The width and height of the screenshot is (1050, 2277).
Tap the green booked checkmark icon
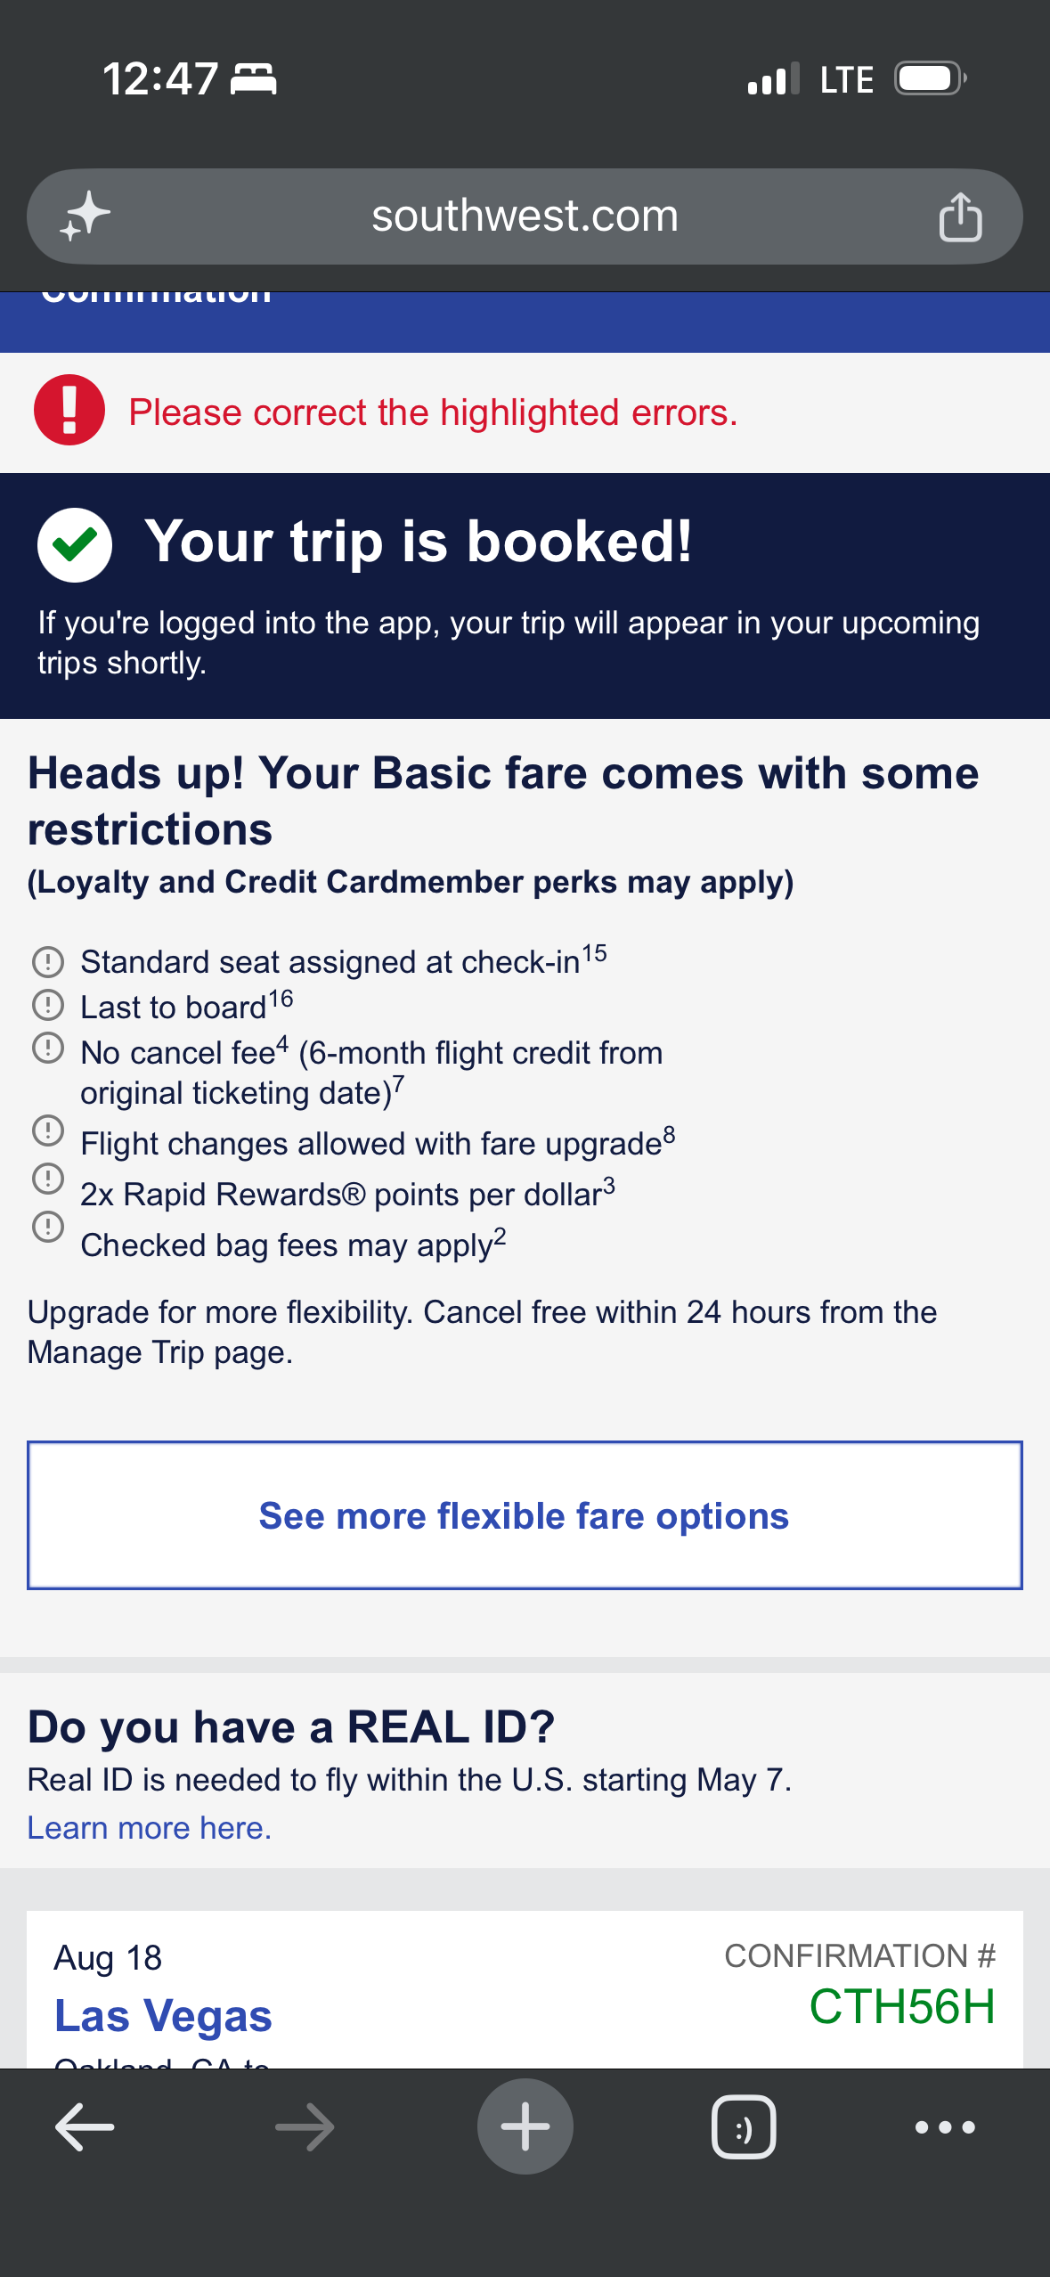point(75,544)
